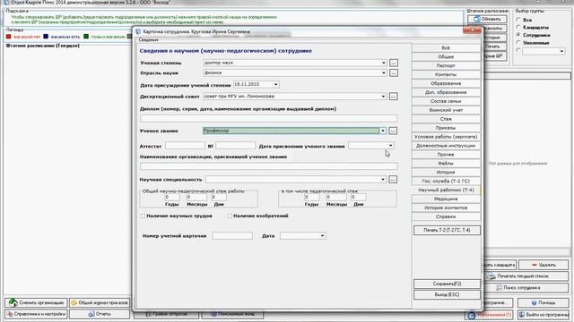
Task: Click Печатать текущий список printer icon button
Action: [526, 276]
